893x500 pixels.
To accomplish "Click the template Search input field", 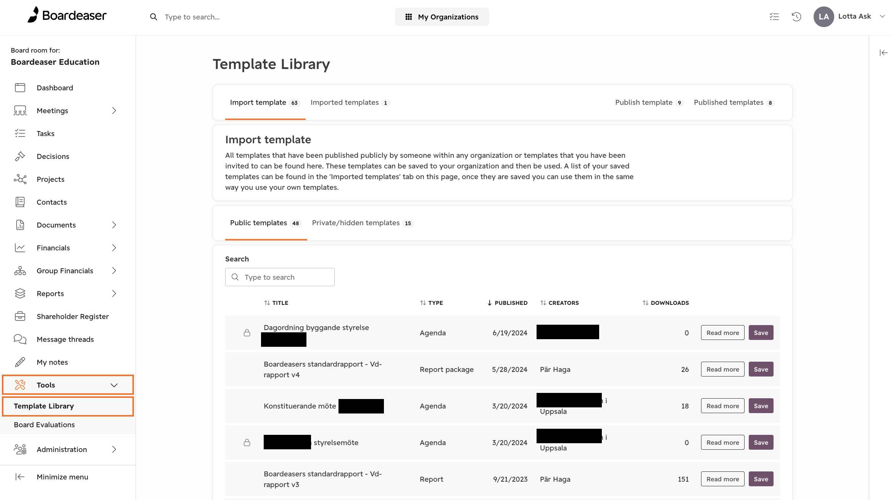I will coord(280,277).
